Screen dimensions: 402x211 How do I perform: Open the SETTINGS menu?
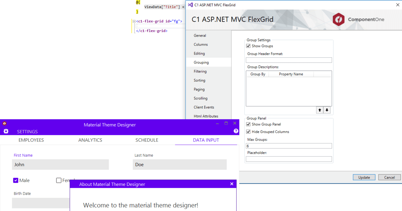(27, 131)
